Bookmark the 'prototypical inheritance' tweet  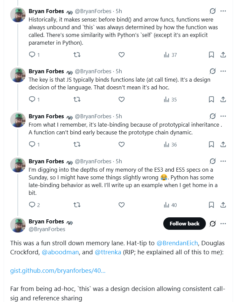click(212, 144)
